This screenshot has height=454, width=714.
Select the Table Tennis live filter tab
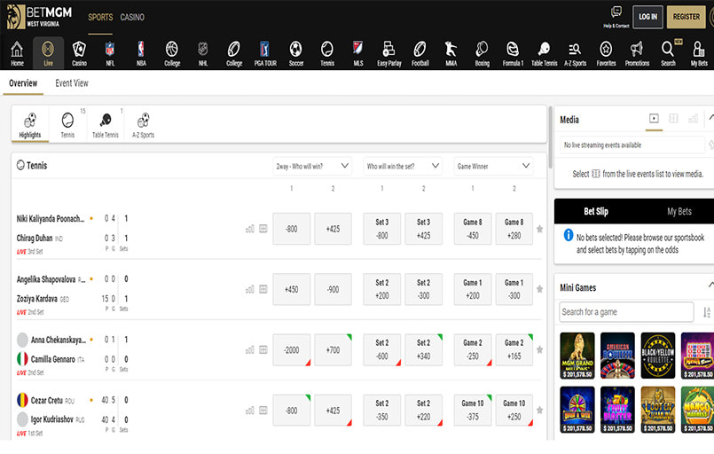[x=106, y=125]
